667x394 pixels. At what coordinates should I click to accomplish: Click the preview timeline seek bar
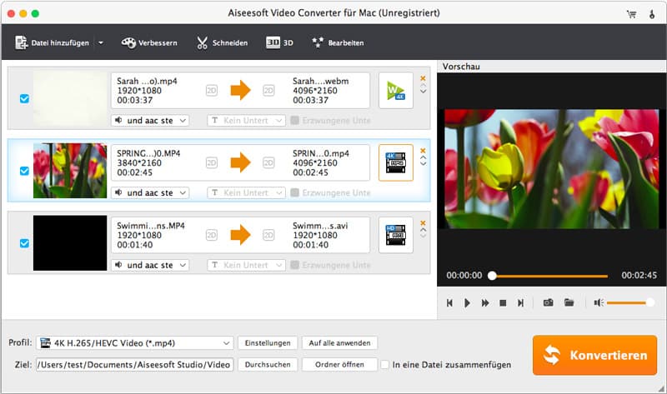(x=549, y=276)
